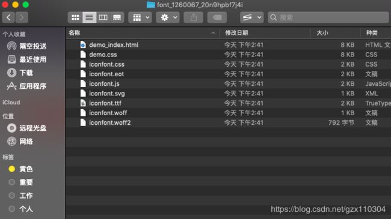Open 下载 folder in the sidebar
The image size is (391, 219).
click(x=20, y=73)
